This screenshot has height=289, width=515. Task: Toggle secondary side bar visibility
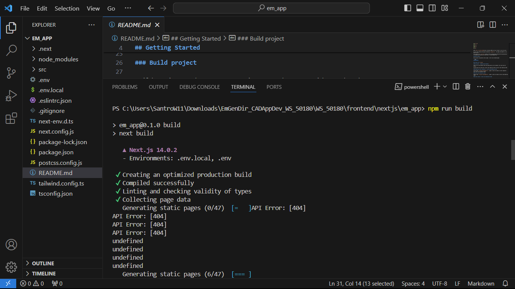(432, 8)
